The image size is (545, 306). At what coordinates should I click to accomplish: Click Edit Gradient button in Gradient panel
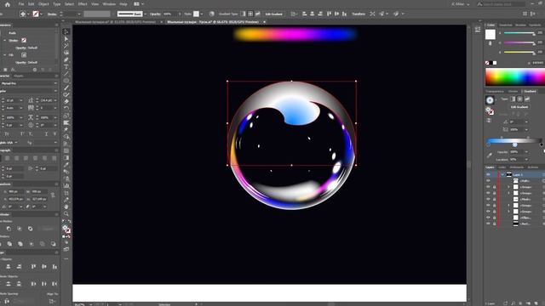pyautogui.click(x=519, y=107)
